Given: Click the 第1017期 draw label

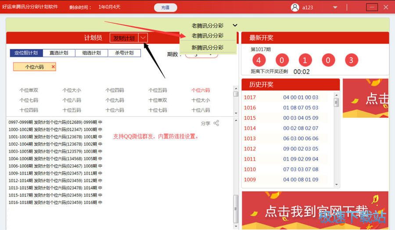Looking at the screenshot, I should (x=261, y=49).
